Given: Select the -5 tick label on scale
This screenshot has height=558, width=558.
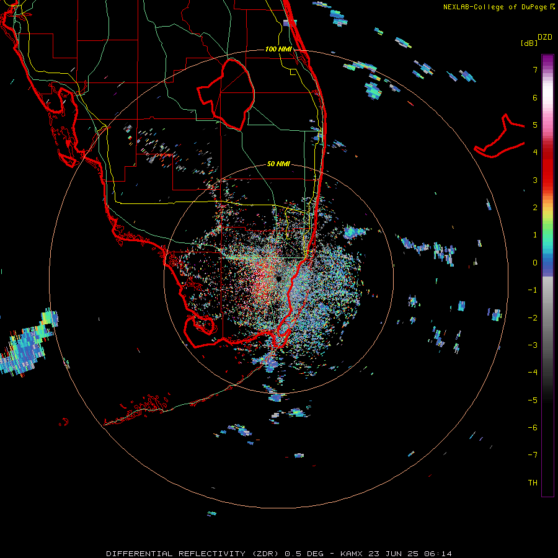Looking at the screenshot, I should pos(533,400).
